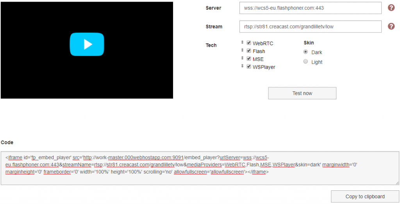This screenshot has width=400, height=204.
Task: Disable the Flash tech checkbox
Action: click(249, 51)
